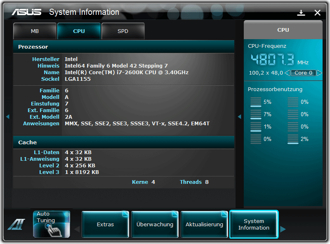Viewport: 330px width, 244px height.
Task: Switch to the MB tab
Action: pyautogui.click(x=35, y=31)
